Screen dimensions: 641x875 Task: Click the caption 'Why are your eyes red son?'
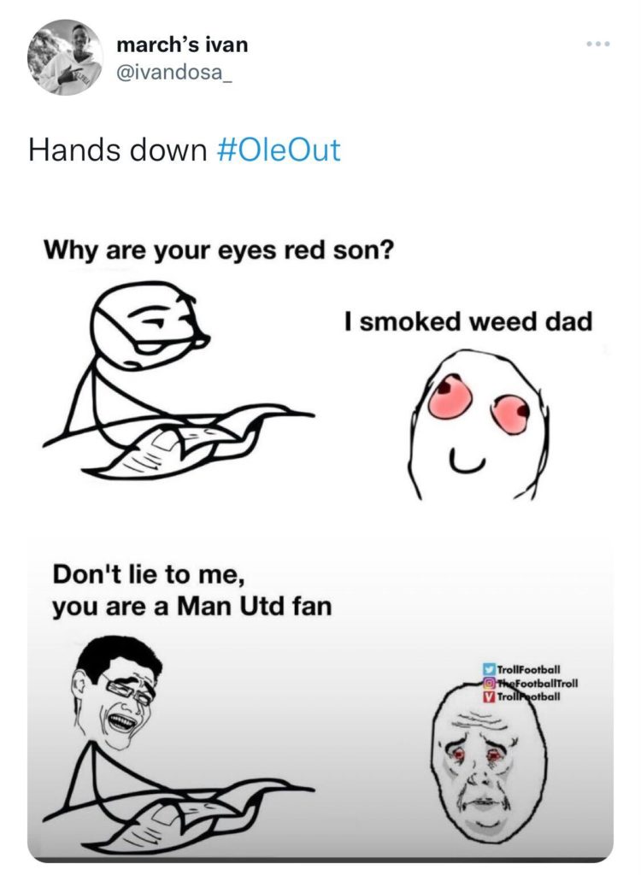(x=219, y=250)
